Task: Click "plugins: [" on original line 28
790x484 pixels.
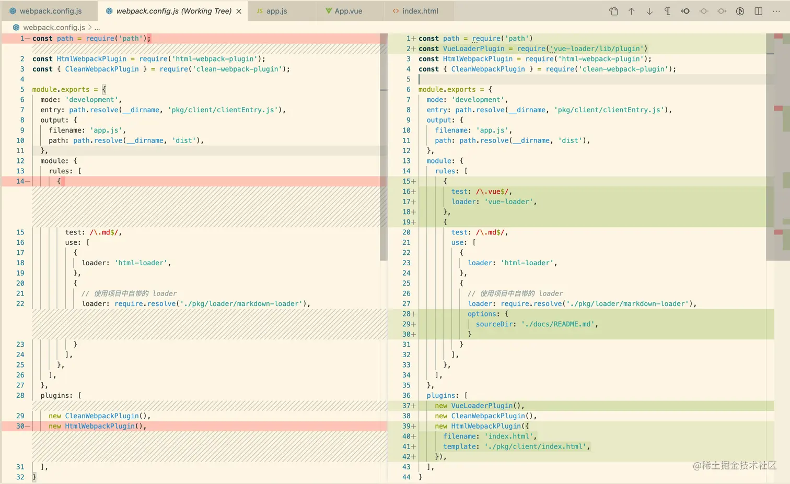Action: pyautogui.click(x=61, y=396)
